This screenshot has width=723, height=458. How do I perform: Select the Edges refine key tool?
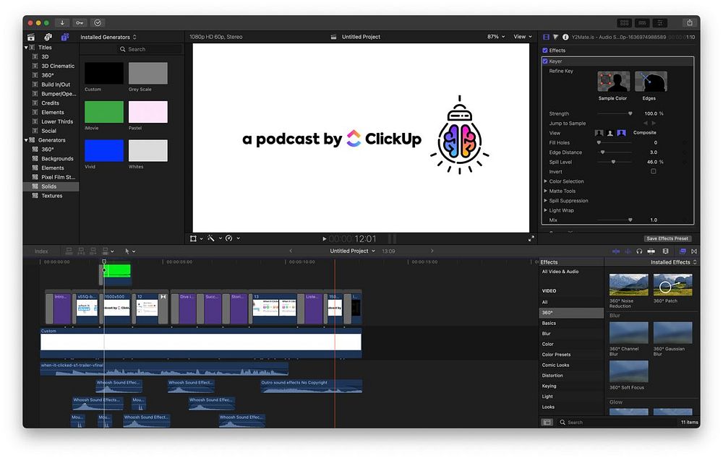(651, 82)
